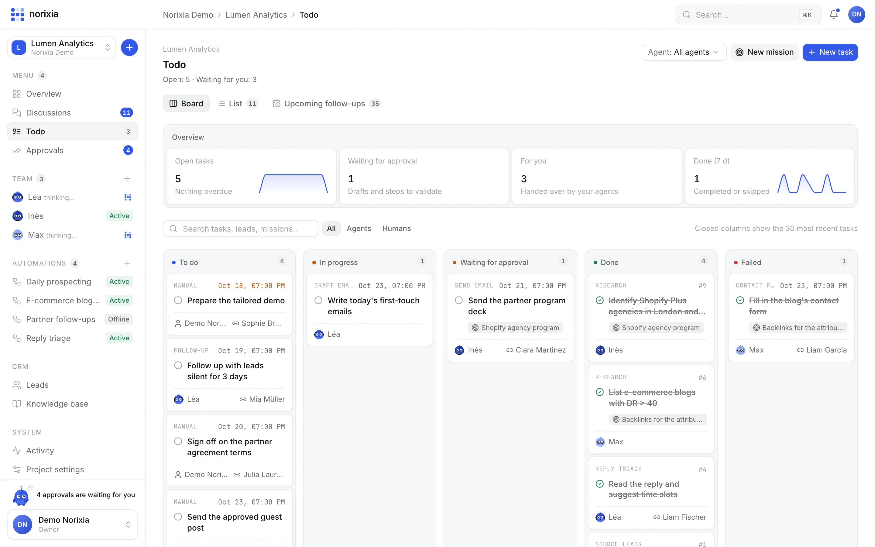Click the grid dots icon next to Max thinking
The height and width of the screenshot is (547, 875).
pyautogui.click(x=128, y=235)
